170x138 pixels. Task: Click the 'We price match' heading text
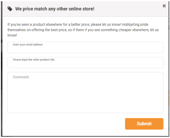55,9
